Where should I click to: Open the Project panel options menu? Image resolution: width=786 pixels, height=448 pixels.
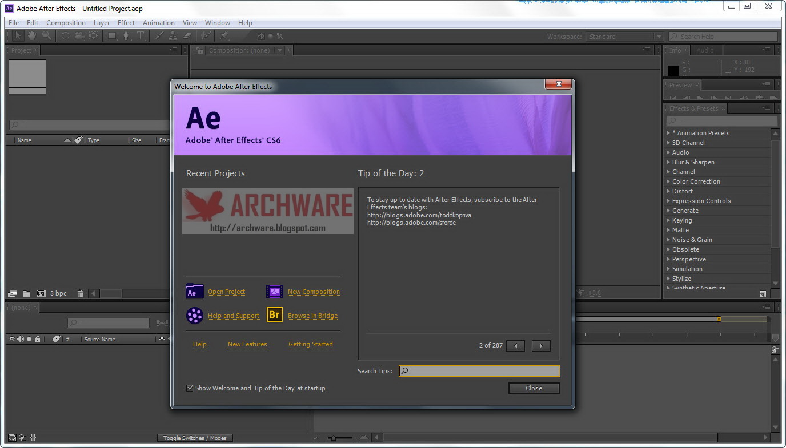tap(174, 50)
